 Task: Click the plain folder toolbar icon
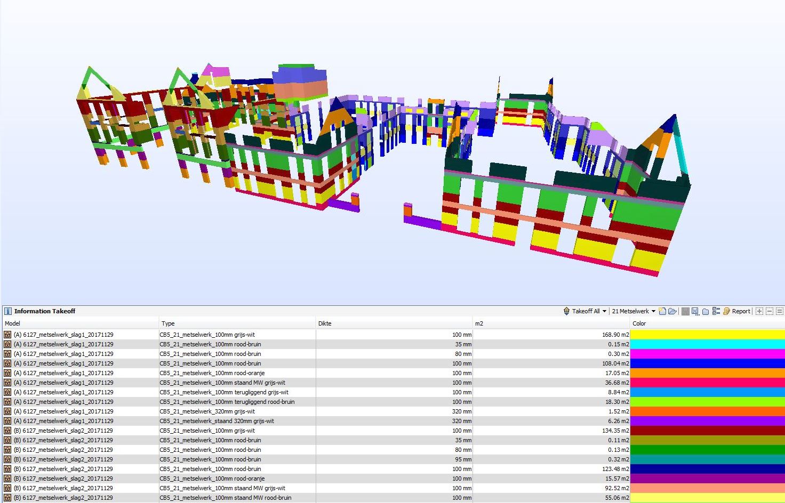click(x=705, y=311)
